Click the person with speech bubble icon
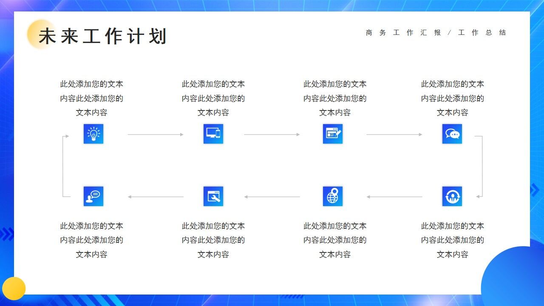The height and width of the screenshot is (306, 544). click(x=93, y=196)
